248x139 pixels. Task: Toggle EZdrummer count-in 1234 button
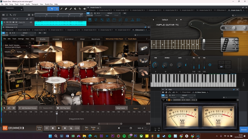click(x=77, y=128)
